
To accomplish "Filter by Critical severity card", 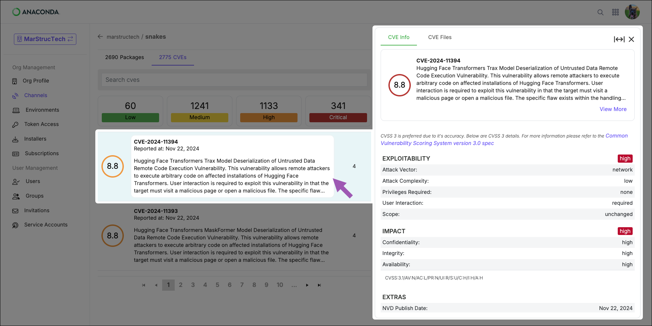I will click(338, 111).
